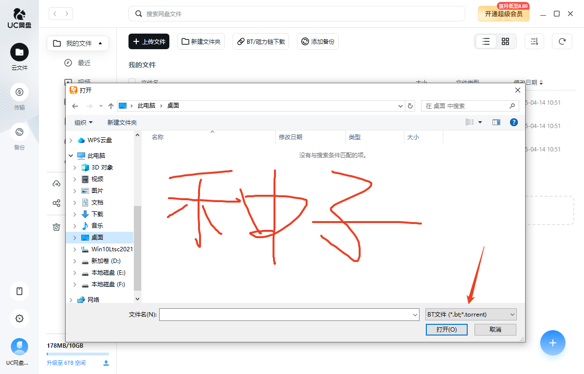Viewport: 584px width, 374px height.
Task: Select 本地磁盘 (E:) drive
Action: click(x=103, y=273)
